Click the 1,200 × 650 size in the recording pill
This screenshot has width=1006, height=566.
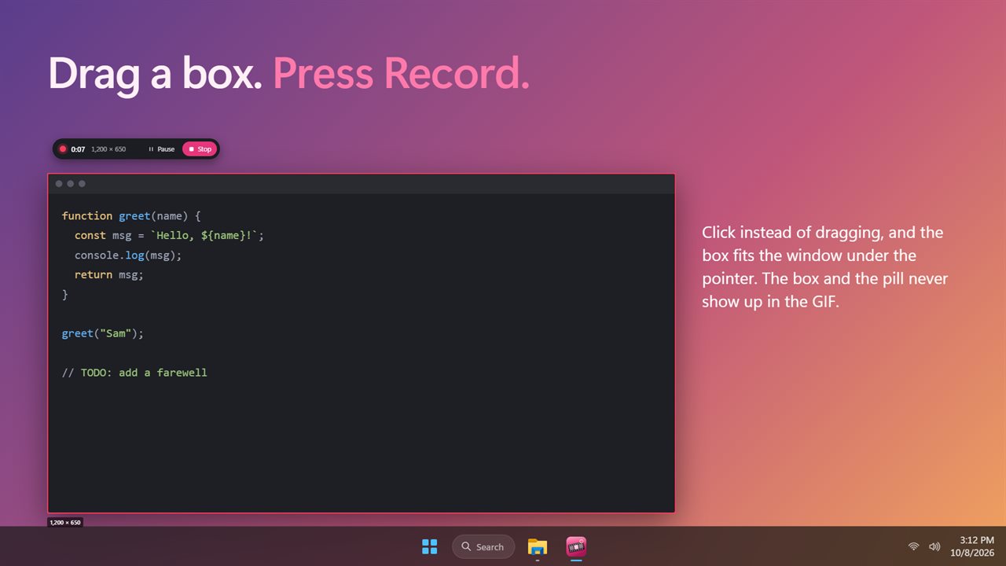pos(108,149)
